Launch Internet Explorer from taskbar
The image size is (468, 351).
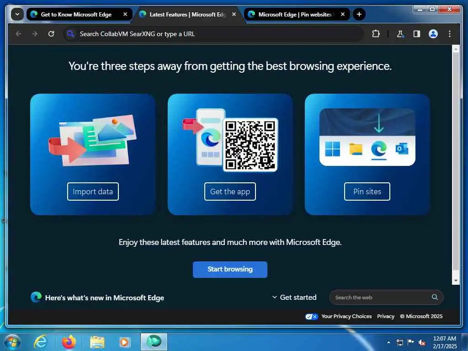(41, 342)
